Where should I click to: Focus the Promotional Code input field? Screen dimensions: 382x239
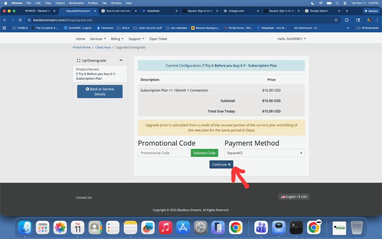(x=164, y=153)
